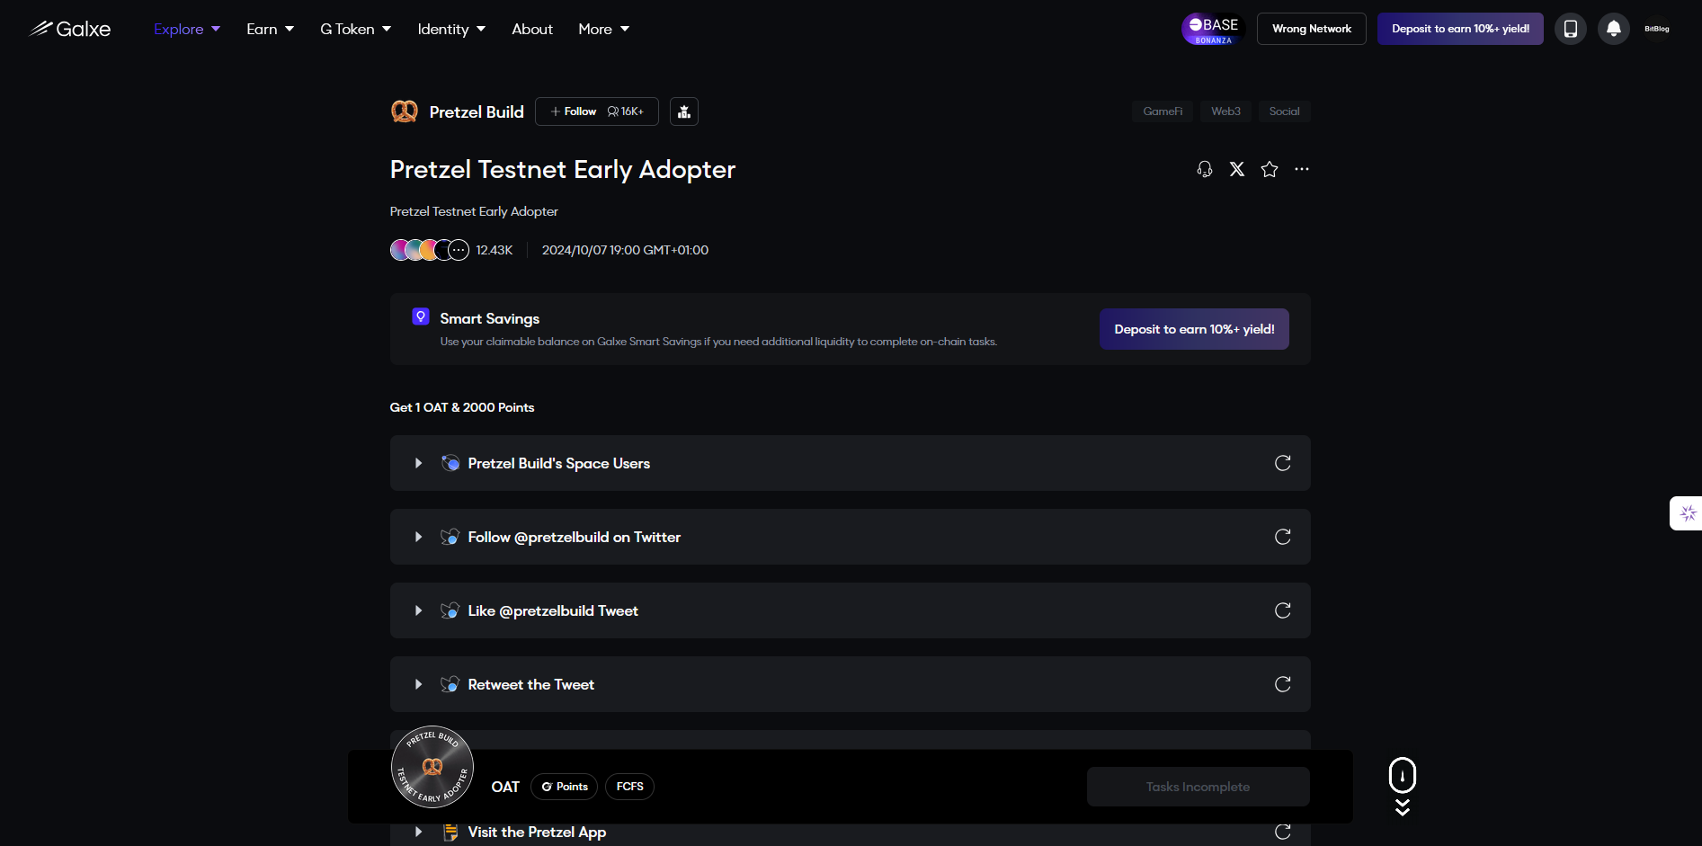
Task: Open the headset support icon
Action: (1205, 169)
